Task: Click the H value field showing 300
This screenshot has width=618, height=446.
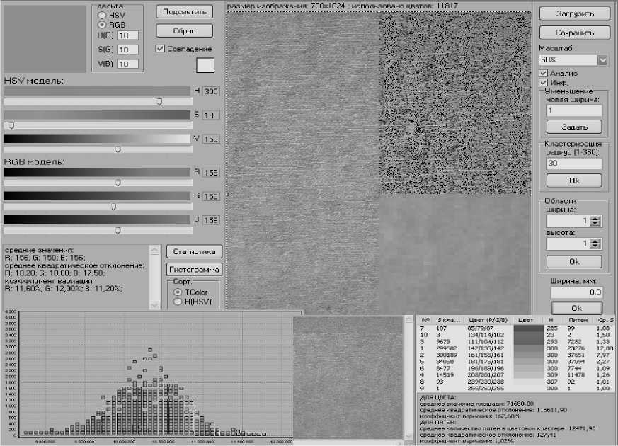Action: click(211, 91)
